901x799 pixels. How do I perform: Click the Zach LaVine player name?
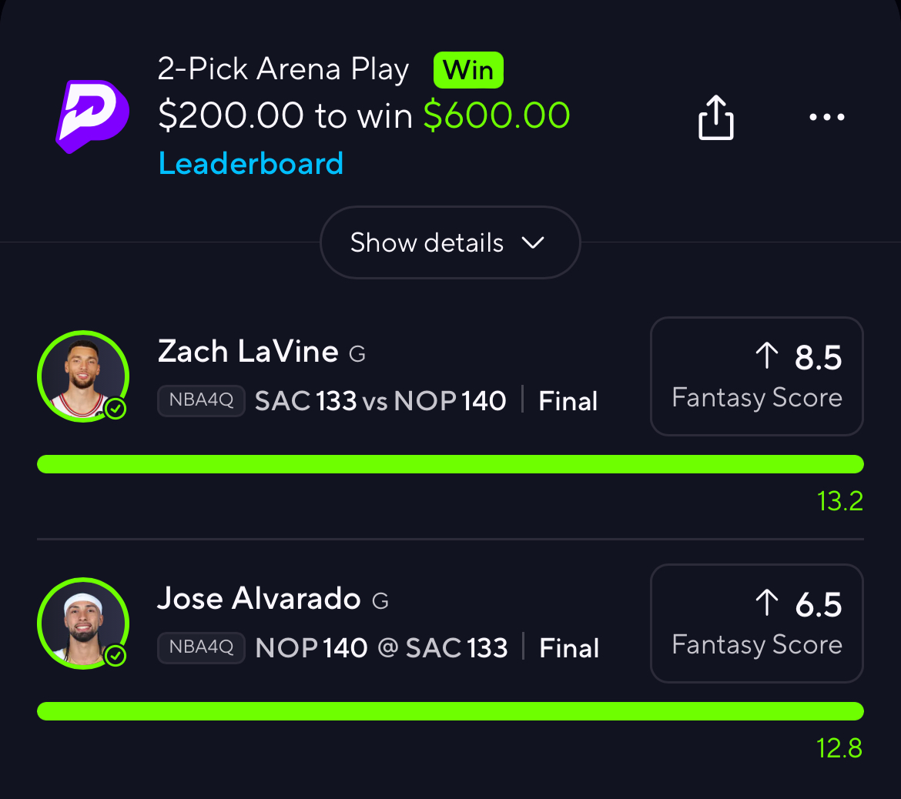(x=248, y=352)
